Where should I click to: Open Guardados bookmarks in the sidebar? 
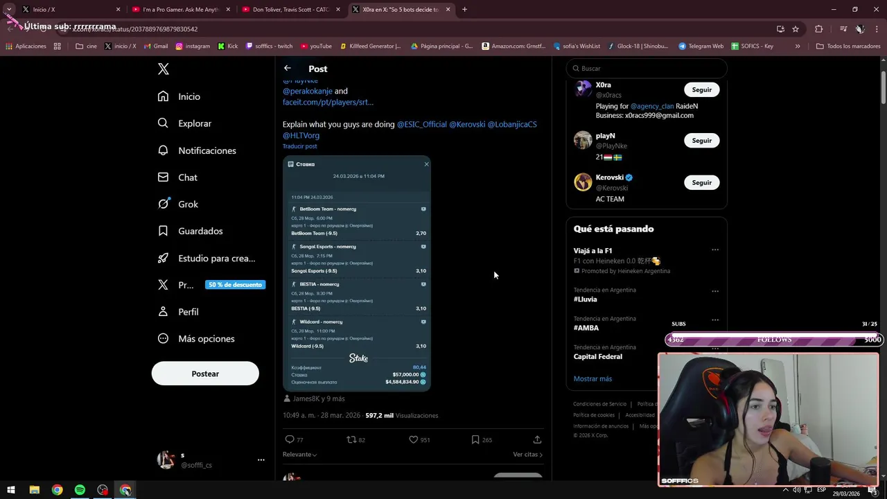pyautogui.click(x=191, y=231)
